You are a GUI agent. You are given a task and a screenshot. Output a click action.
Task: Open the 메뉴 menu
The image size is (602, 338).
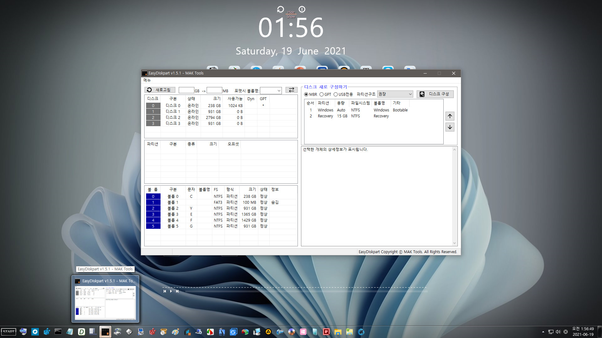pos(147,80)
